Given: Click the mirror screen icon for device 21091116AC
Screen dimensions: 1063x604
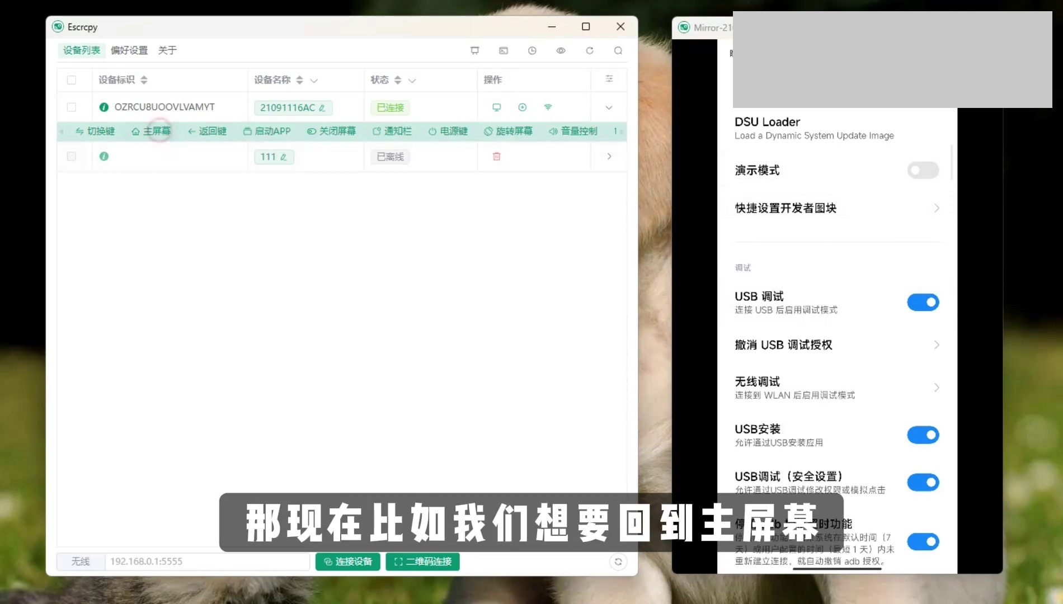Looking at the screenshot, I should coord(496,107).
